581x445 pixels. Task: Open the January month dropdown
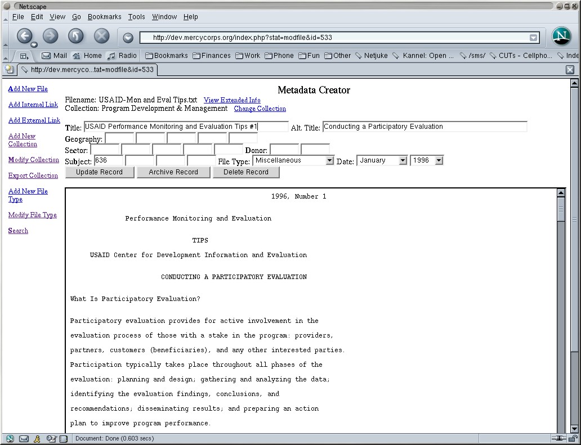pyautogui.click(x=382, y=160)
